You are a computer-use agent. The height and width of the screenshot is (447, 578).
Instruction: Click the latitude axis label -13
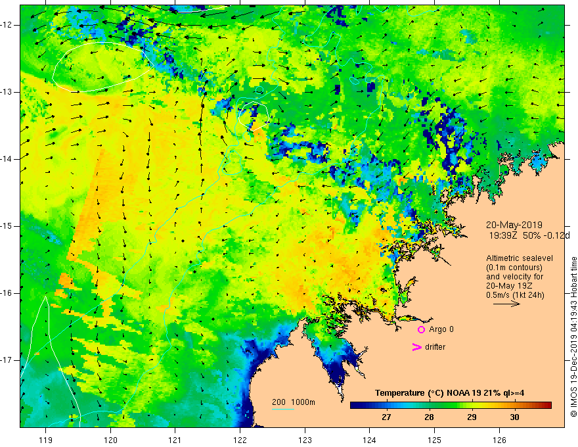[x=7, y=92]
